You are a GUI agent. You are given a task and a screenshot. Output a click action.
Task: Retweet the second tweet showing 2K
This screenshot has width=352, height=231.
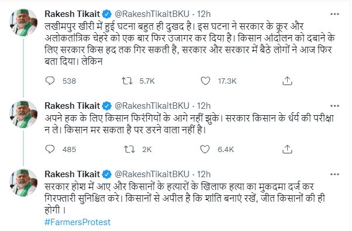click(x=130, y=149)
